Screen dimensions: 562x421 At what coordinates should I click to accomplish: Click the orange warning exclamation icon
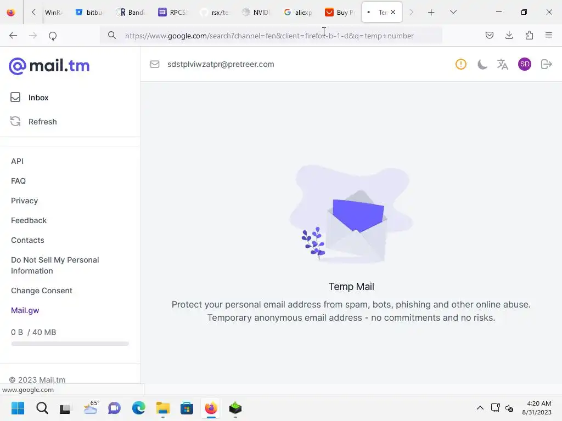point(461,64)
